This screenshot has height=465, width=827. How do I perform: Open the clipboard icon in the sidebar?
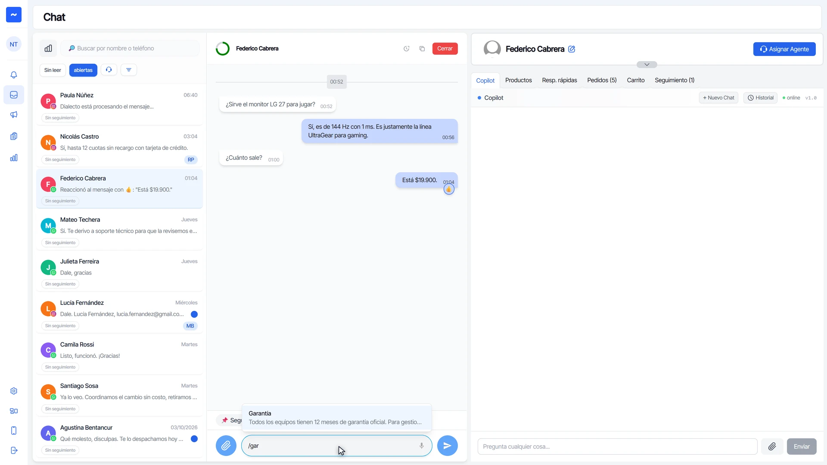(14, 136)
